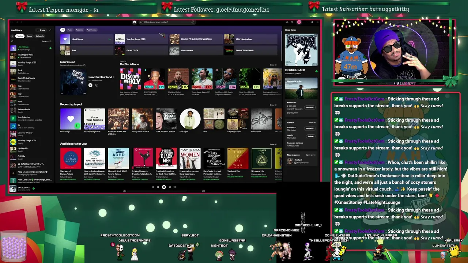
Task: Go back with the left arrow
Action: click(17, 22)
